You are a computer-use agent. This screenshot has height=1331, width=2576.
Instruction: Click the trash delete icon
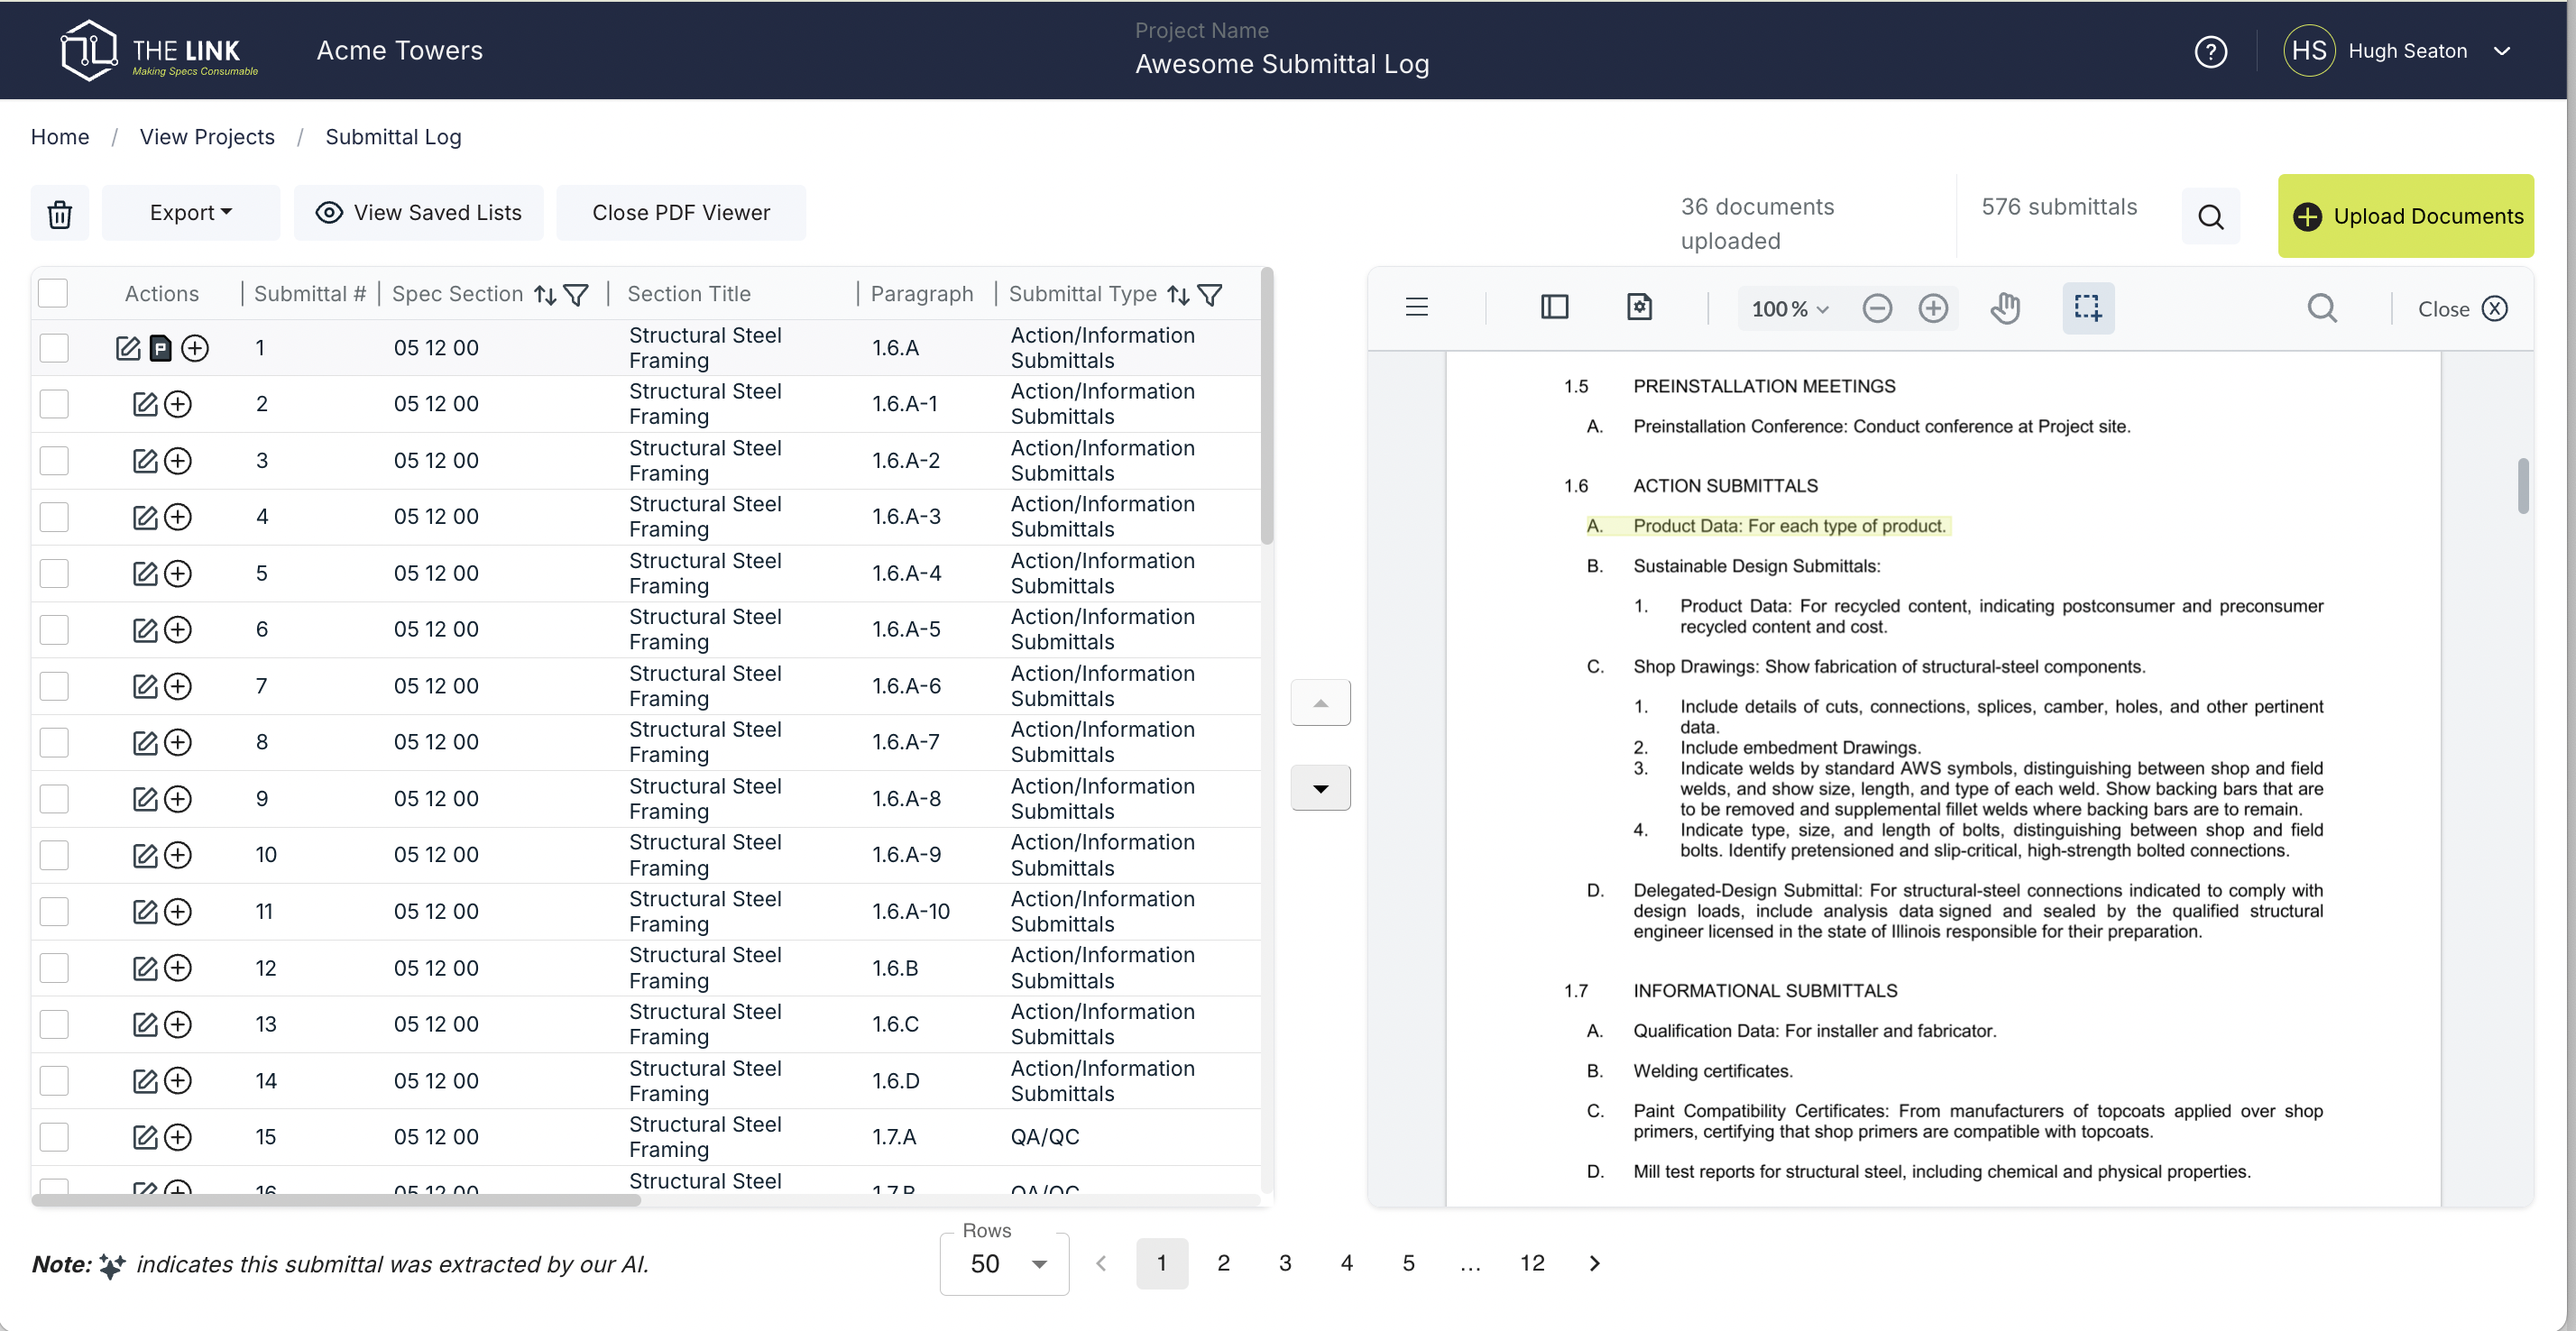point(60,213)
